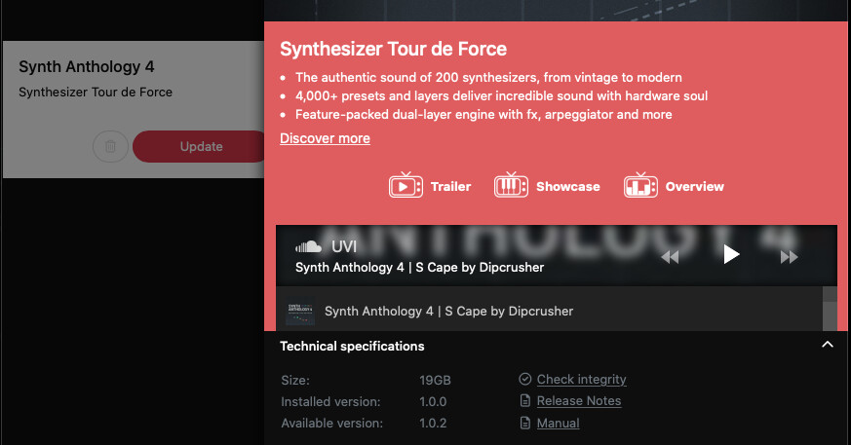Open the Overview video link
851x445 pixels.
pos(694,186)
